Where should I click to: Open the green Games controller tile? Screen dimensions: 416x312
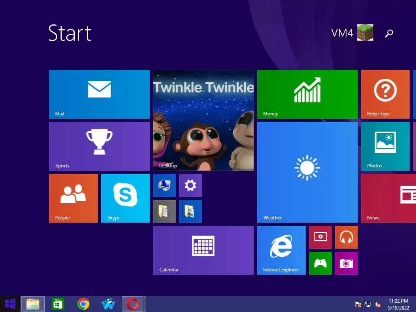tap(321, 263)
